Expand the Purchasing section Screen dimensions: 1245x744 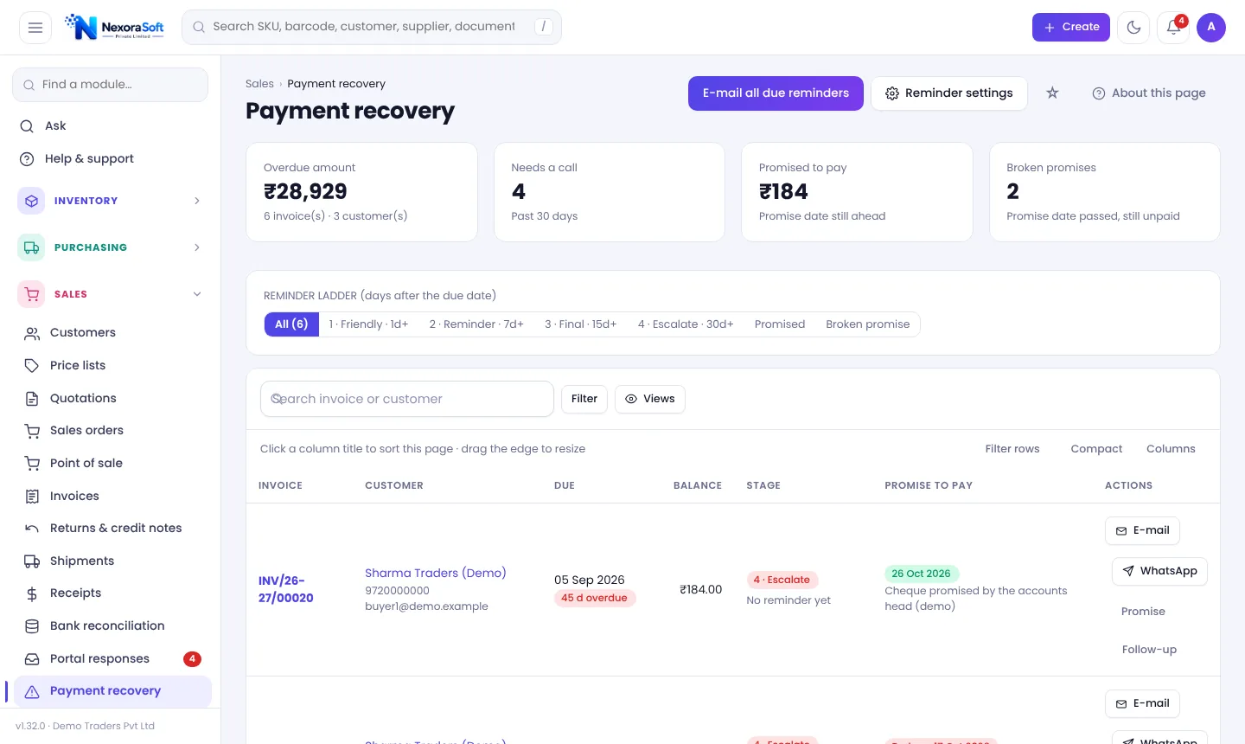click(111, 247)
